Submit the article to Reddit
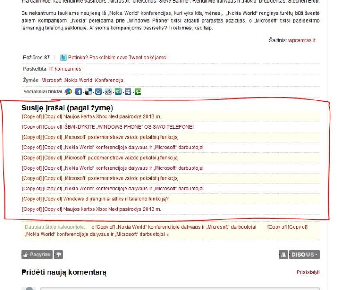Image resolution: width=346 pixels, height=290 pixels. point(108,91)
